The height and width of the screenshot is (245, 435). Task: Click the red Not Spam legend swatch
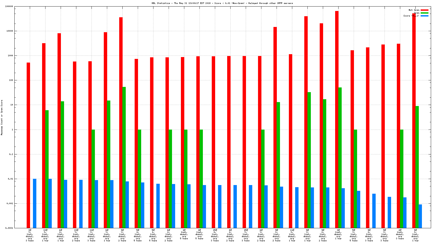pyautogui.click(x=424, y=10)
